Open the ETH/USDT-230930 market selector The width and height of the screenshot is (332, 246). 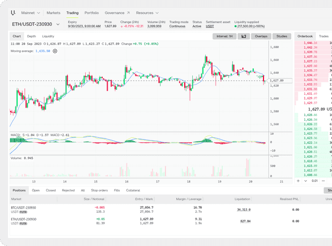(36, 24)
